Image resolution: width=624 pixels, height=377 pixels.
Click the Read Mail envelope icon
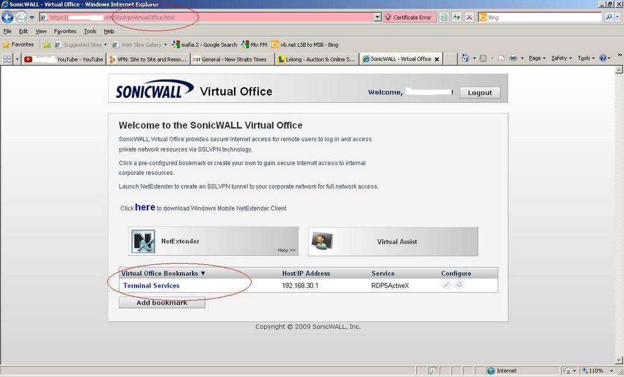[x=502, y=58]
